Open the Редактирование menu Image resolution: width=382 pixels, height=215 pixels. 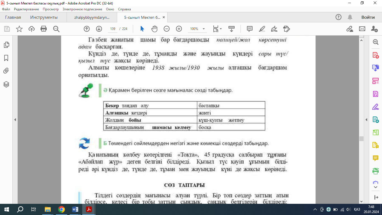click(27, 9)
